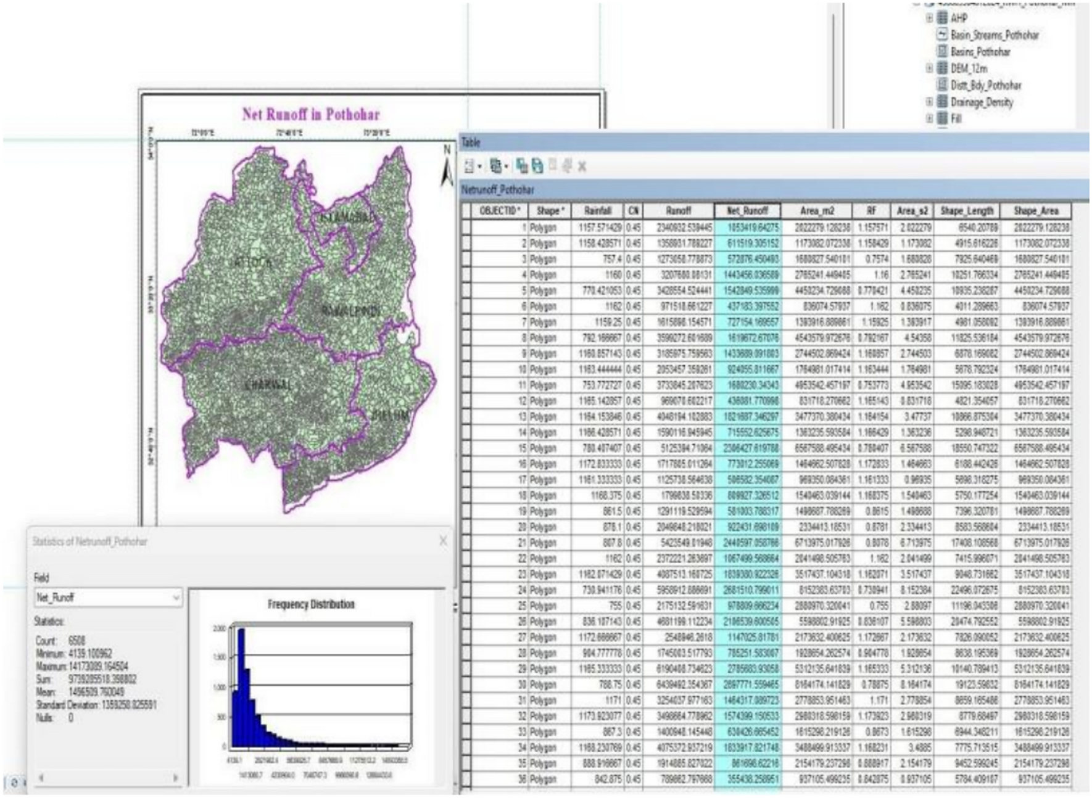Click the statistics list right scroll arrow
The image size is (1092, 798).
(x=175, y=778)
